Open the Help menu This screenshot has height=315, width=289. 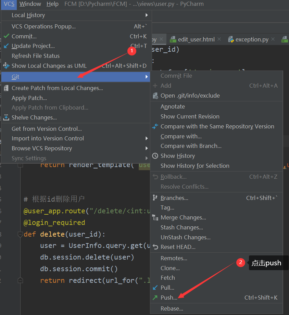coord(52,4)
